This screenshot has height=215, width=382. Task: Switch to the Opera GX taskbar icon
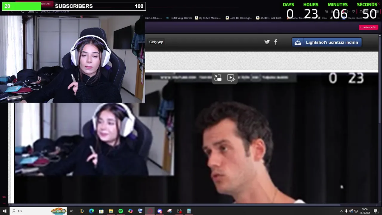click(150, 211)
